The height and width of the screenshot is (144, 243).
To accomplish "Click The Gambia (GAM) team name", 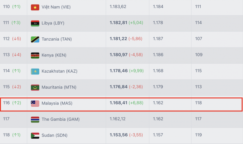I will [x=60, y=120].
